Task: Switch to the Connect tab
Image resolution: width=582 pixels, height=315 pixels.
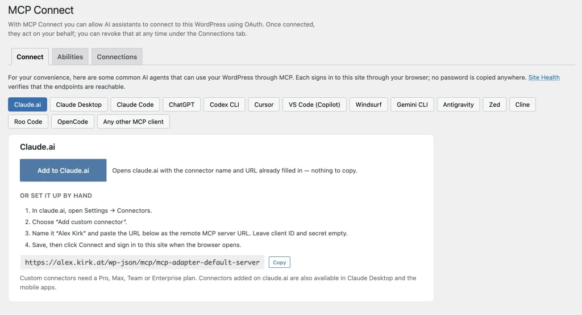Action: pyautogui.click(x=30, y=57)
